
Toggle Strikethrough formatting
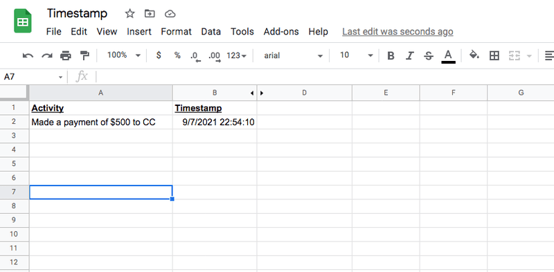[x=429, y=55]
